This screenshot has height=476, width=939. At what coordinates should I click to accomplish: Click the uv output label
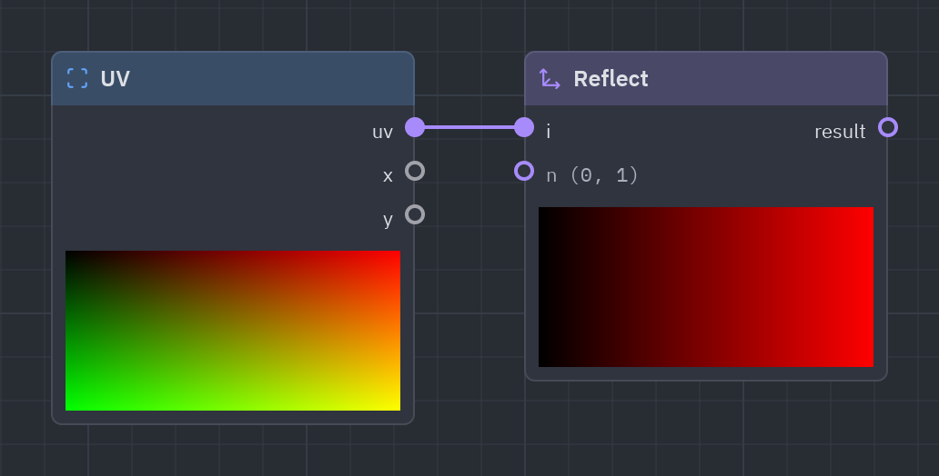(x=383, y=132)
